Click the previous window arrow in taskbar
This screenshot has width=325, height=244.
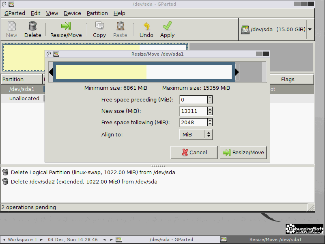(104, 240)
